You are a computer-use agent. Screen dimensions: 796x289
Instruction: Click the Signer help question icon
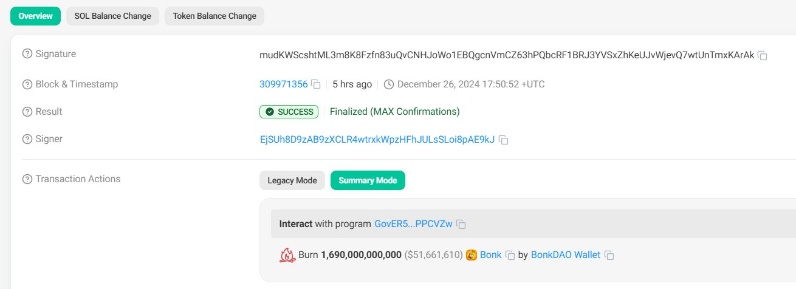[x=27, y=139]
